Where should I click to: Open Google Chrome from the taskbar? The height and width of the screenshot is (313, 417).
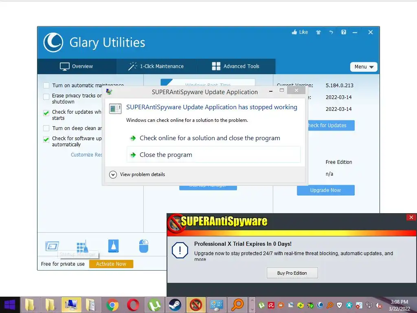[112, 305]
